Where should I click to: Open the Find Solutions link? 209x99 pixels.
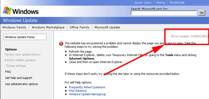(x=78, y=91)
